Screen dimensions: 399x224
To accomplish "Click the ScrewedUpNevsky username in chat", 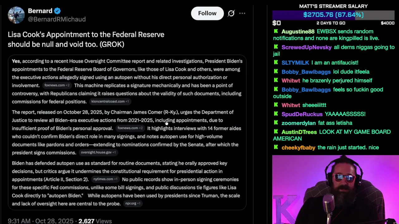I will coord(306,47).
